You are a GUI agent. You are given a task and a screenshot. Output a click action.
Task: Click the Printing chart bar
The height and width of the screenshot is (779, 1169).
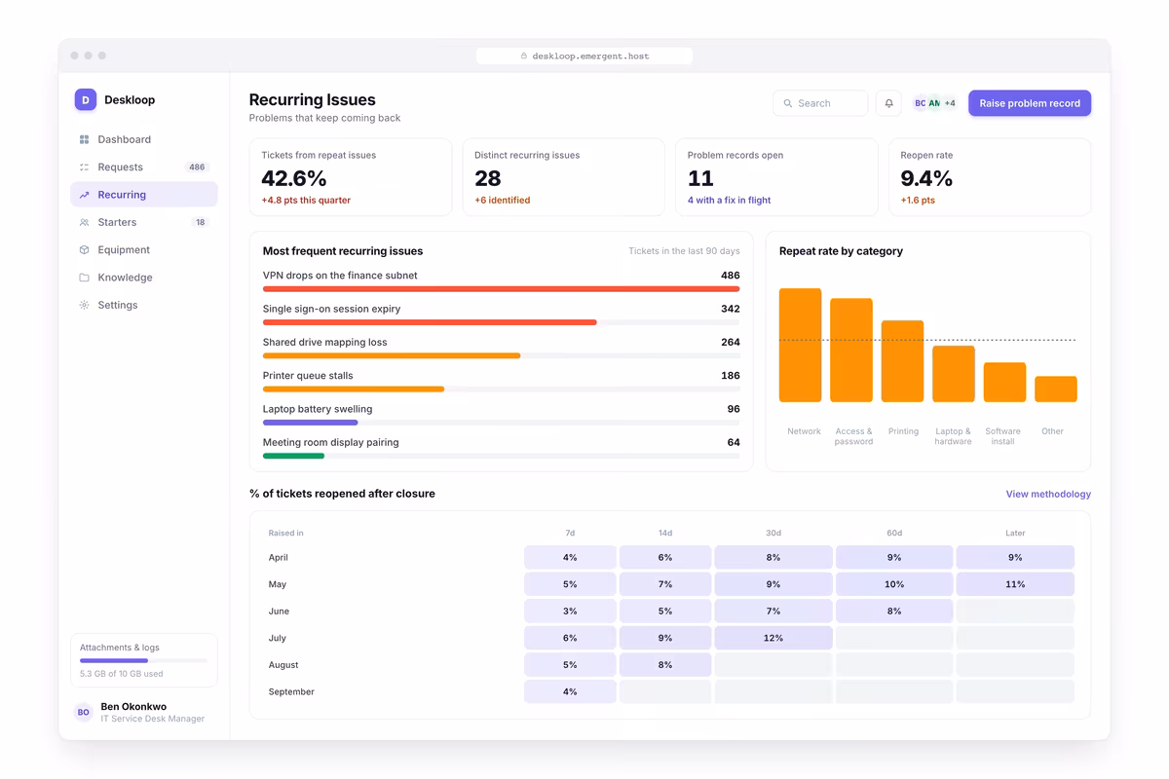click(902, 361)
